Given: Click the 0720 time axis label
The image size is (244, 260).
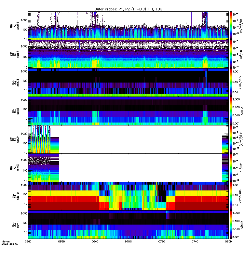Looking at the screenshot, I should click(162, 241).
